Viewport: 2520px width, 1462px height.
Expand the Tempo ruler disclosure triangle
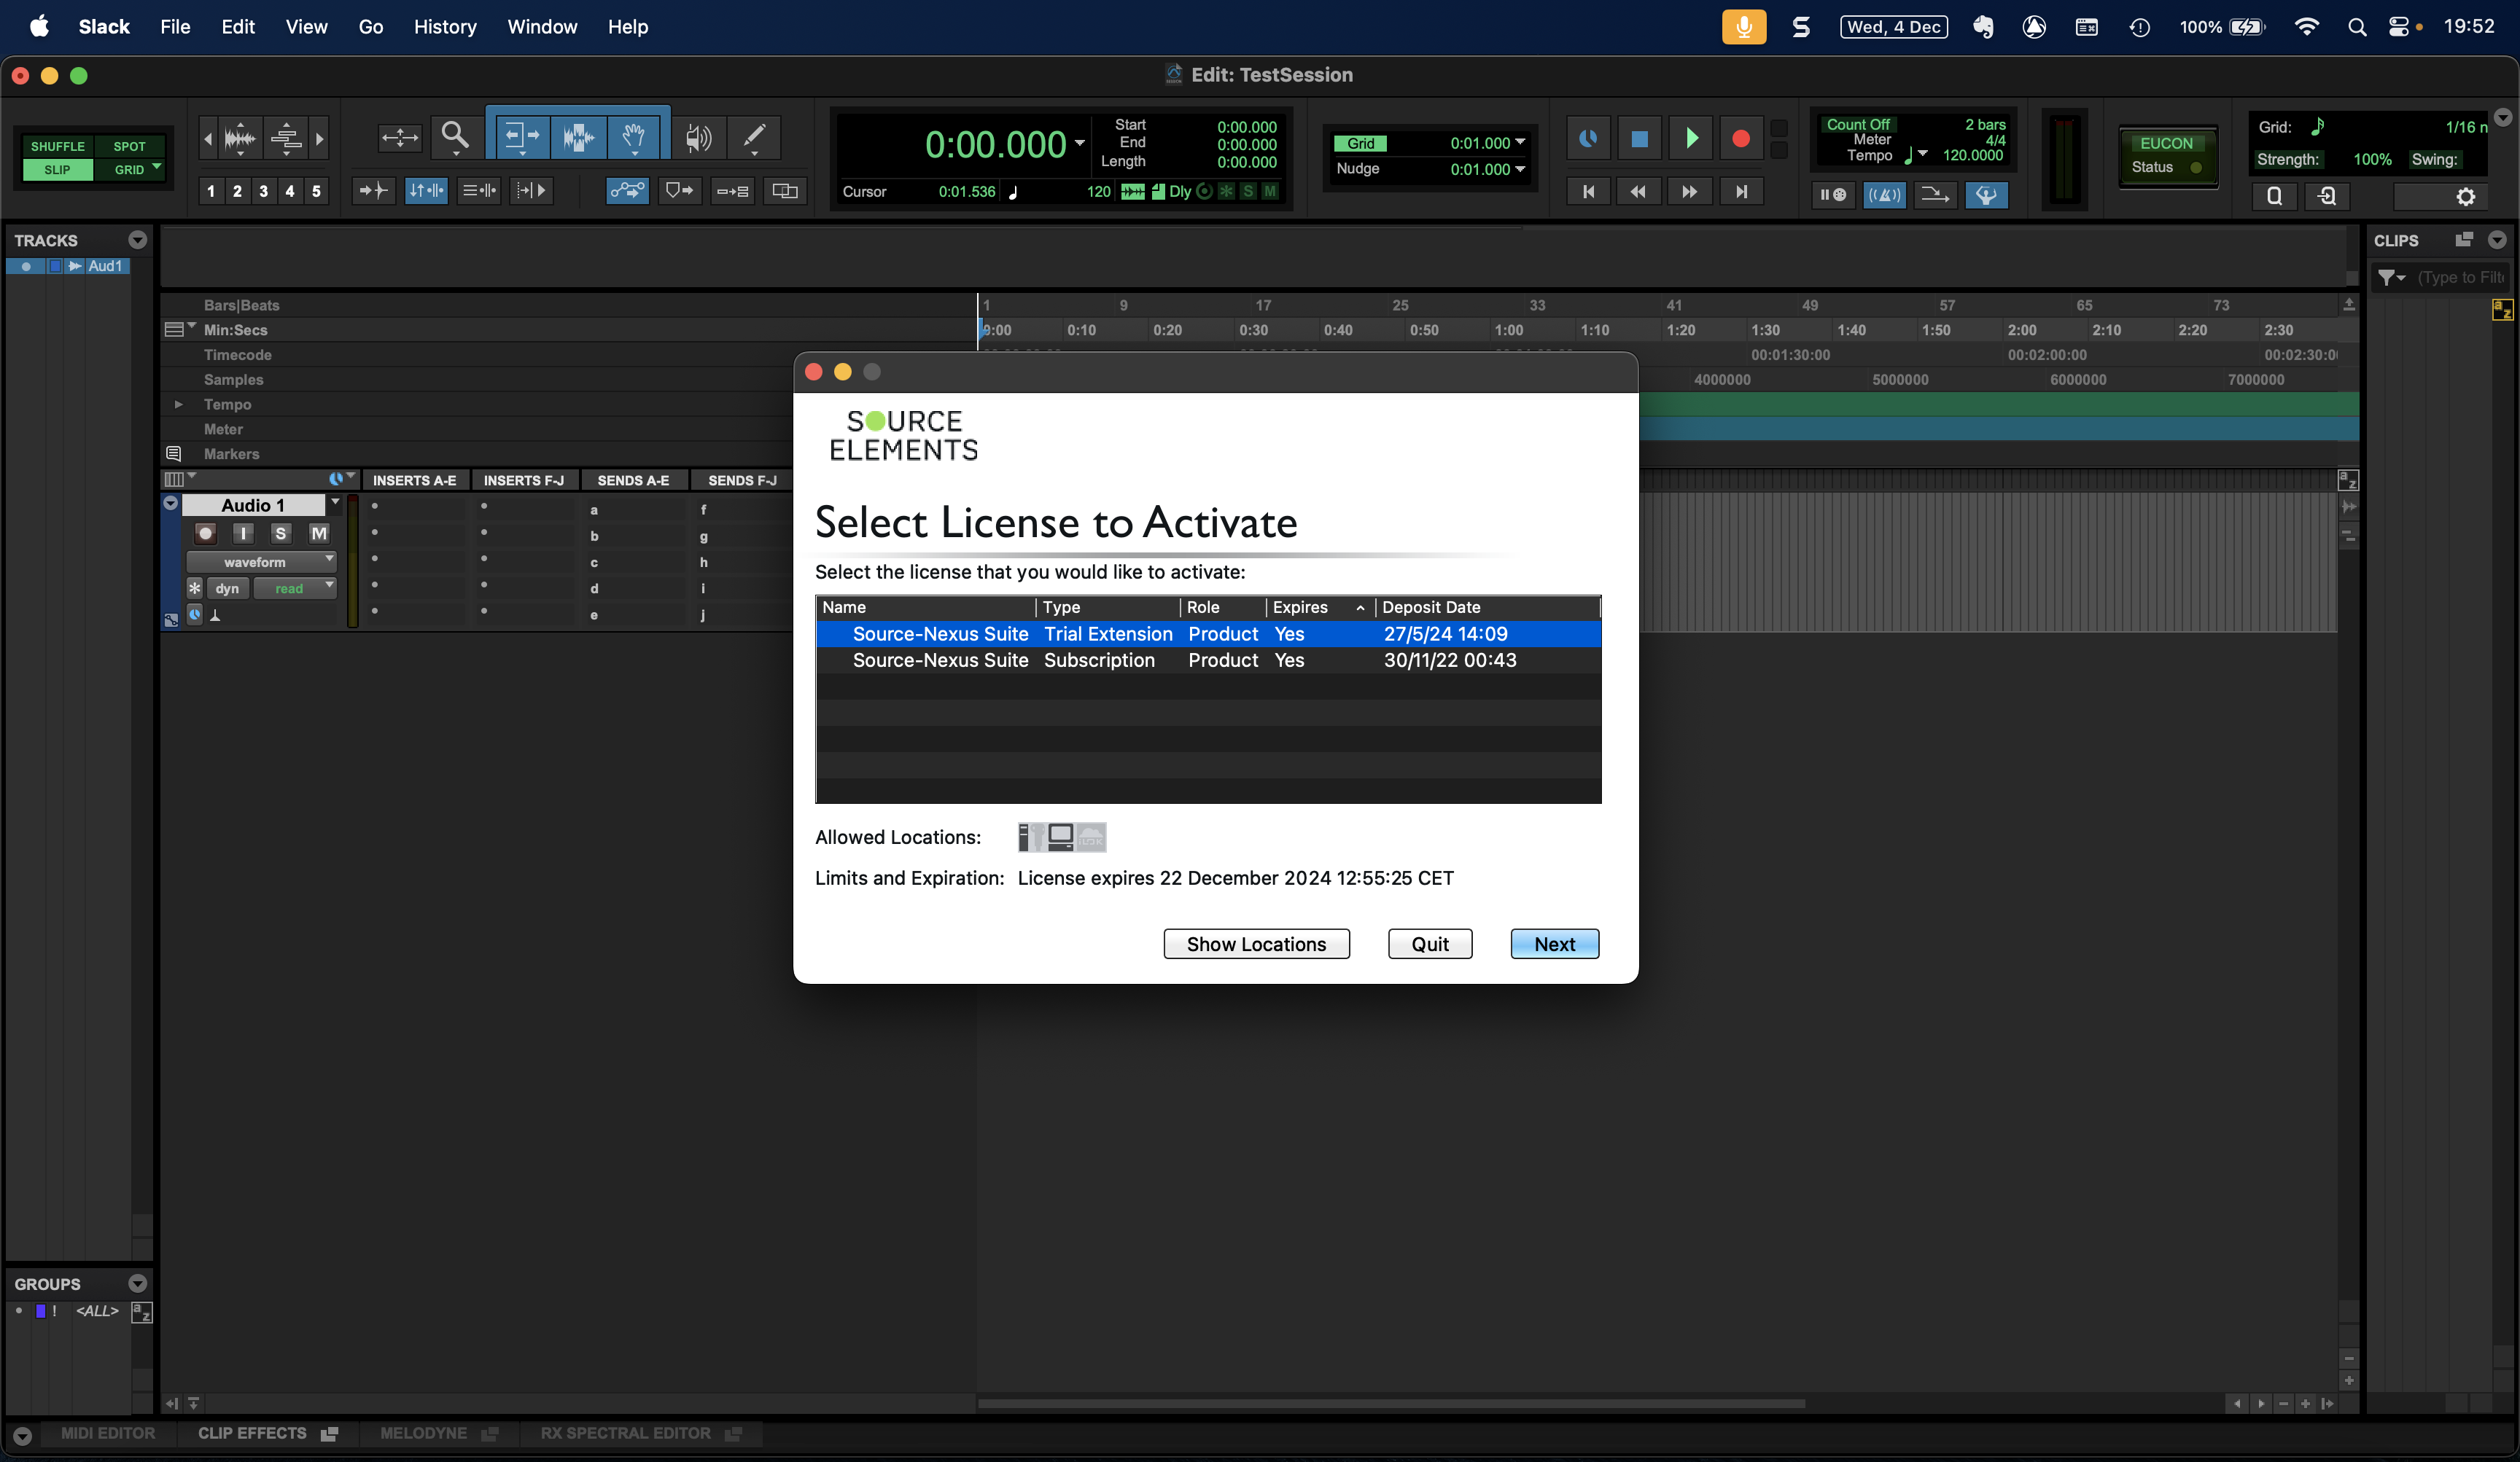click(178, 404)
